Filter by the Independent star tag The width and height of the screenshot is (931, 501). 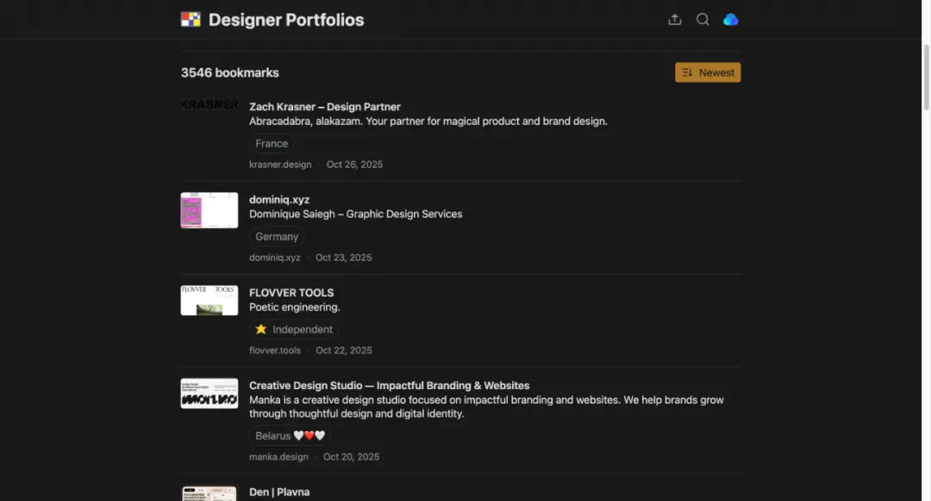pos(294,329)
